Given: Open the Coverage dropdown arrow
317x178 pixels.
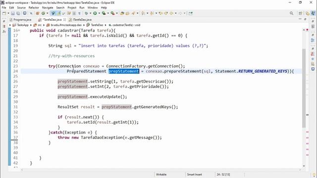Looking at the screenshot, I should [108, 13].
